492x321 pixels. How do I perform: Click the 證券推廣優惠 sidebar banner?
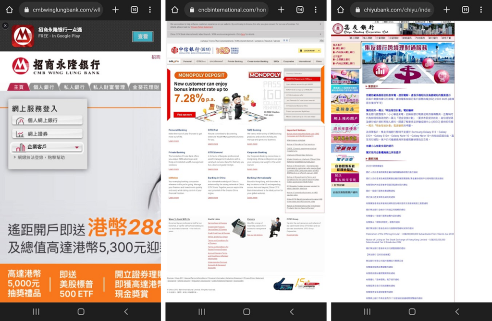[x=345, y=129]
